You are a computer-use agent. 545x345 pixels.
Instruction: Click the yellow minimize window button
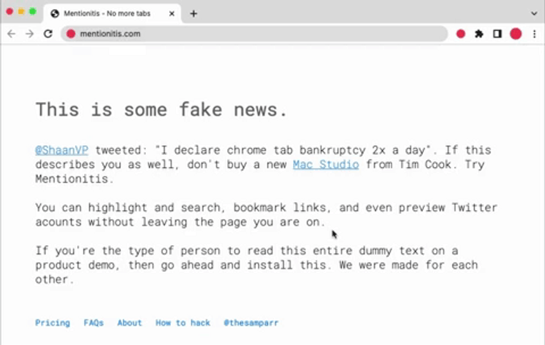(21, 12)
